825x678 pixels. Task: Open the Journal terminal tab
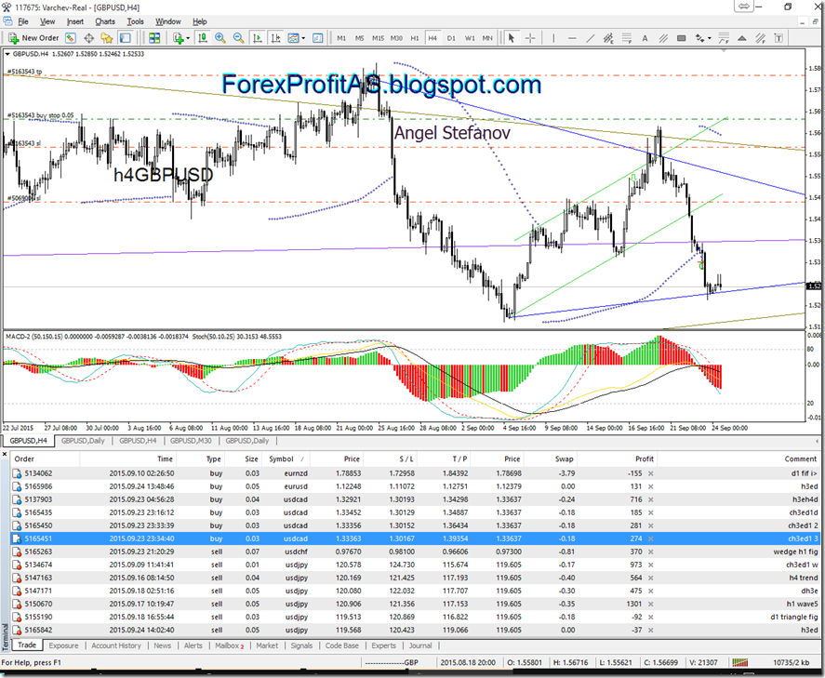pyautogui.click(x=420, y=645)
